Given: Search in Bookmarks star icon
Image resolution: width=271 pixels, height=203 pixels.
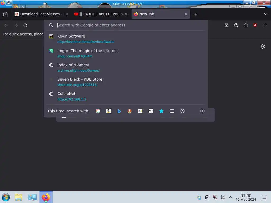Looking at the screenshot, I should tap(161, 111).
